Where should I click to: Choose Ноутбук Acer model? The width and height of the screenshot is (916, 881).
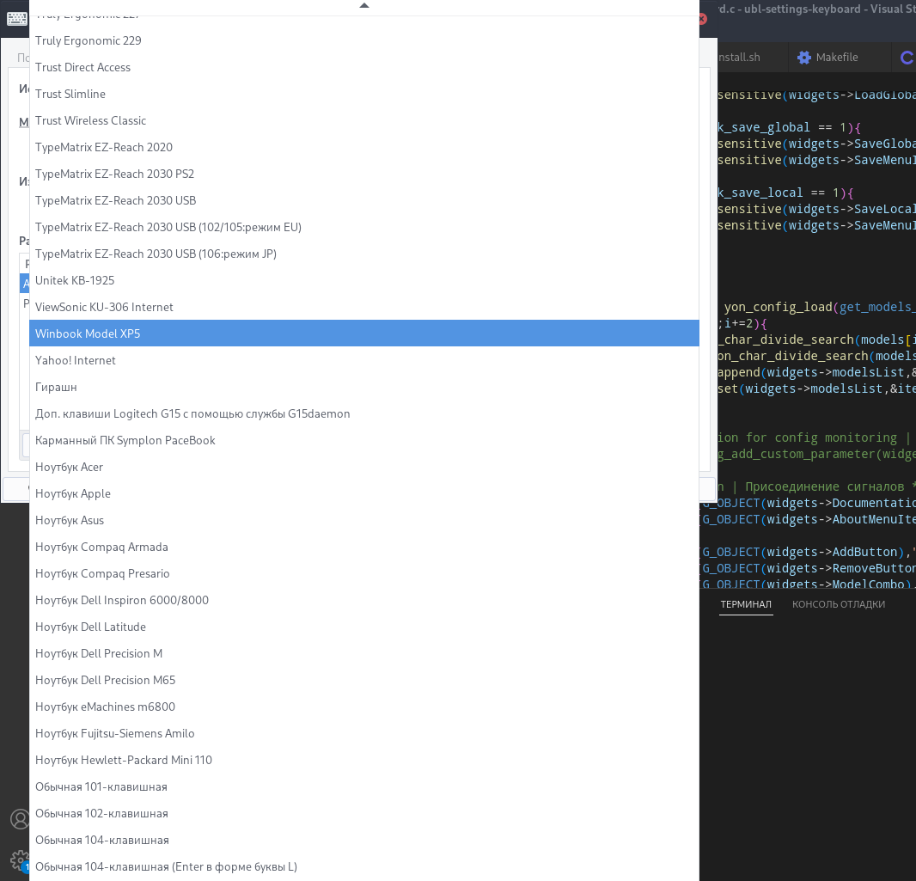click(364, 468)
